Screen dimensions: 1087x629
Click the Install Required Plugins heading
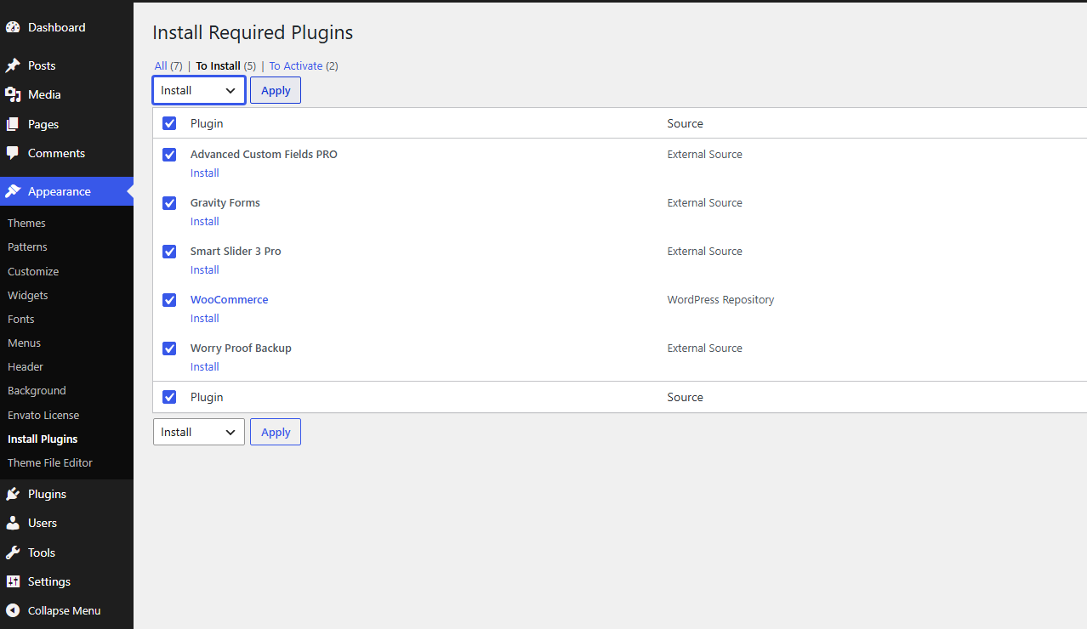253,32
